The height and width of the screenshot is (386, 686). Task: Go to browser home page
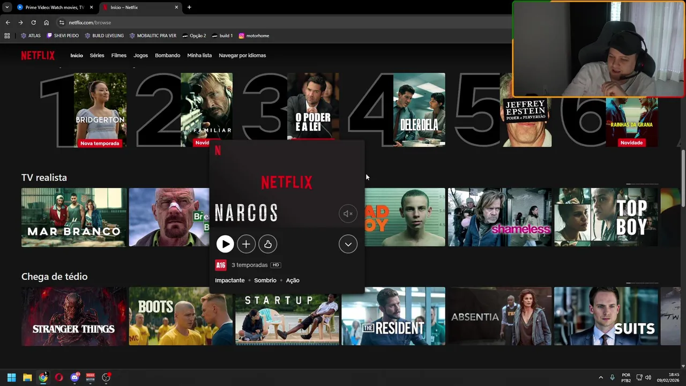(x=46, y=23)
